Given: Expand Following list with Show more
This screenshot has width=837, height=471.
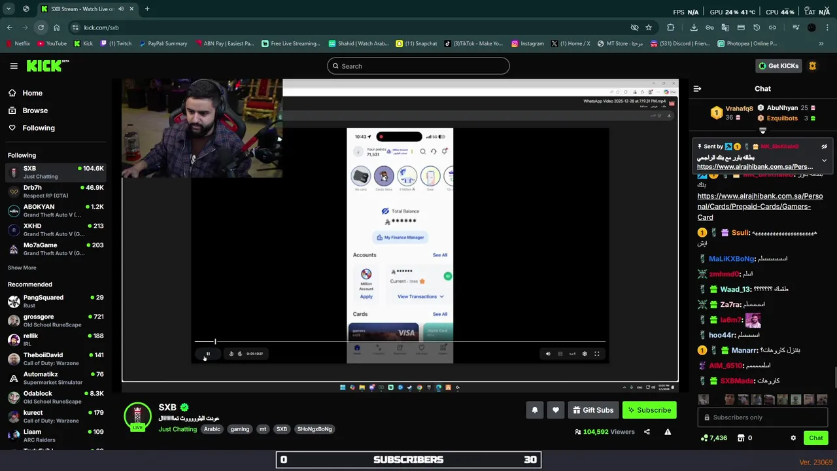Looking at the screenshot, I should 22,268.
